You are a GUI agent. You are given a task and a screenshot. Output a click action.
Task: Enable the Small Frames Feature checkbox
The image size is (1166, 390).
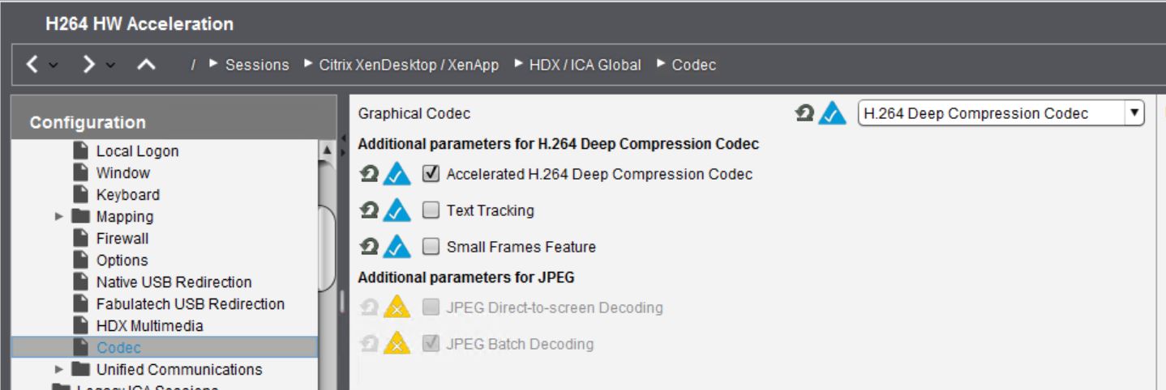click(x=431, y=247)
